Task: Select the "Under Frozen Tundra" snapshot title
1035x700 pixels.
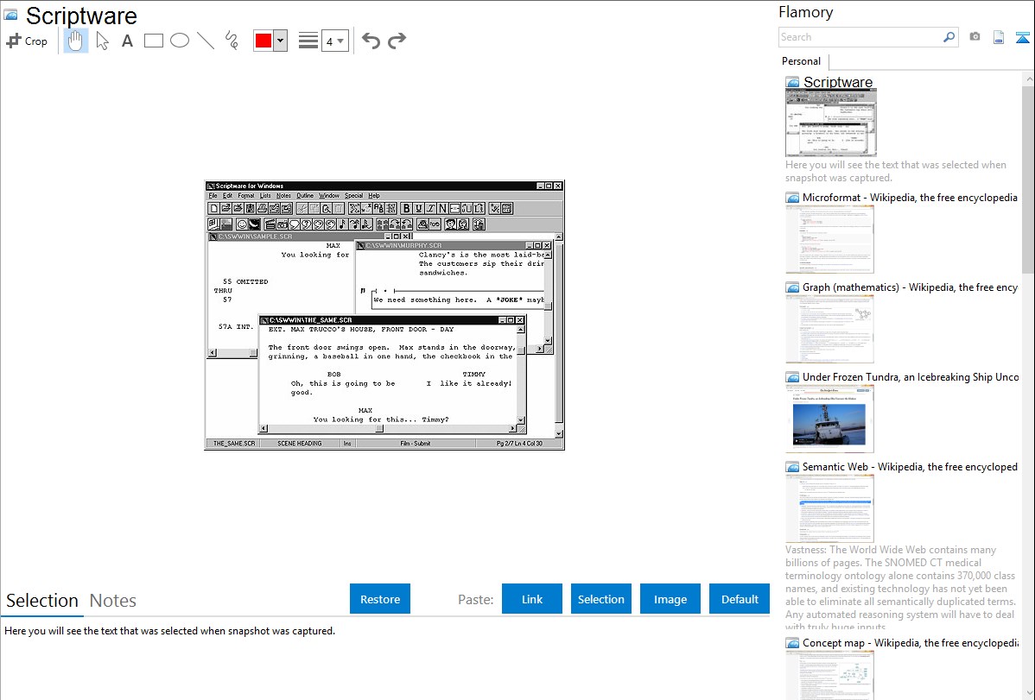Action: click(x=911, y=377)
